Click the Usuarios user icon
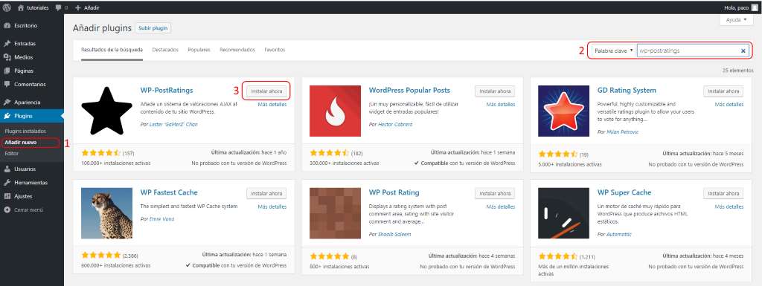The image size is (762, 286). pyautogui.click(x=7, y=169)
